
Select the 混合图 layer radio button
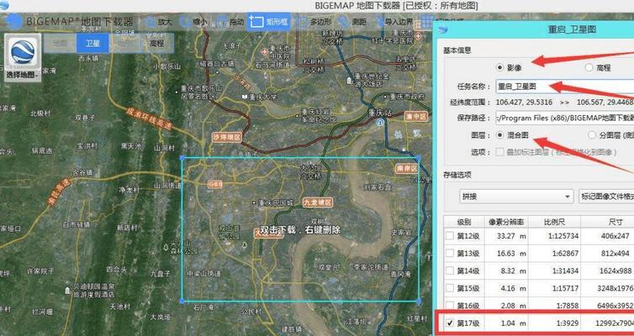coord(500,135)
